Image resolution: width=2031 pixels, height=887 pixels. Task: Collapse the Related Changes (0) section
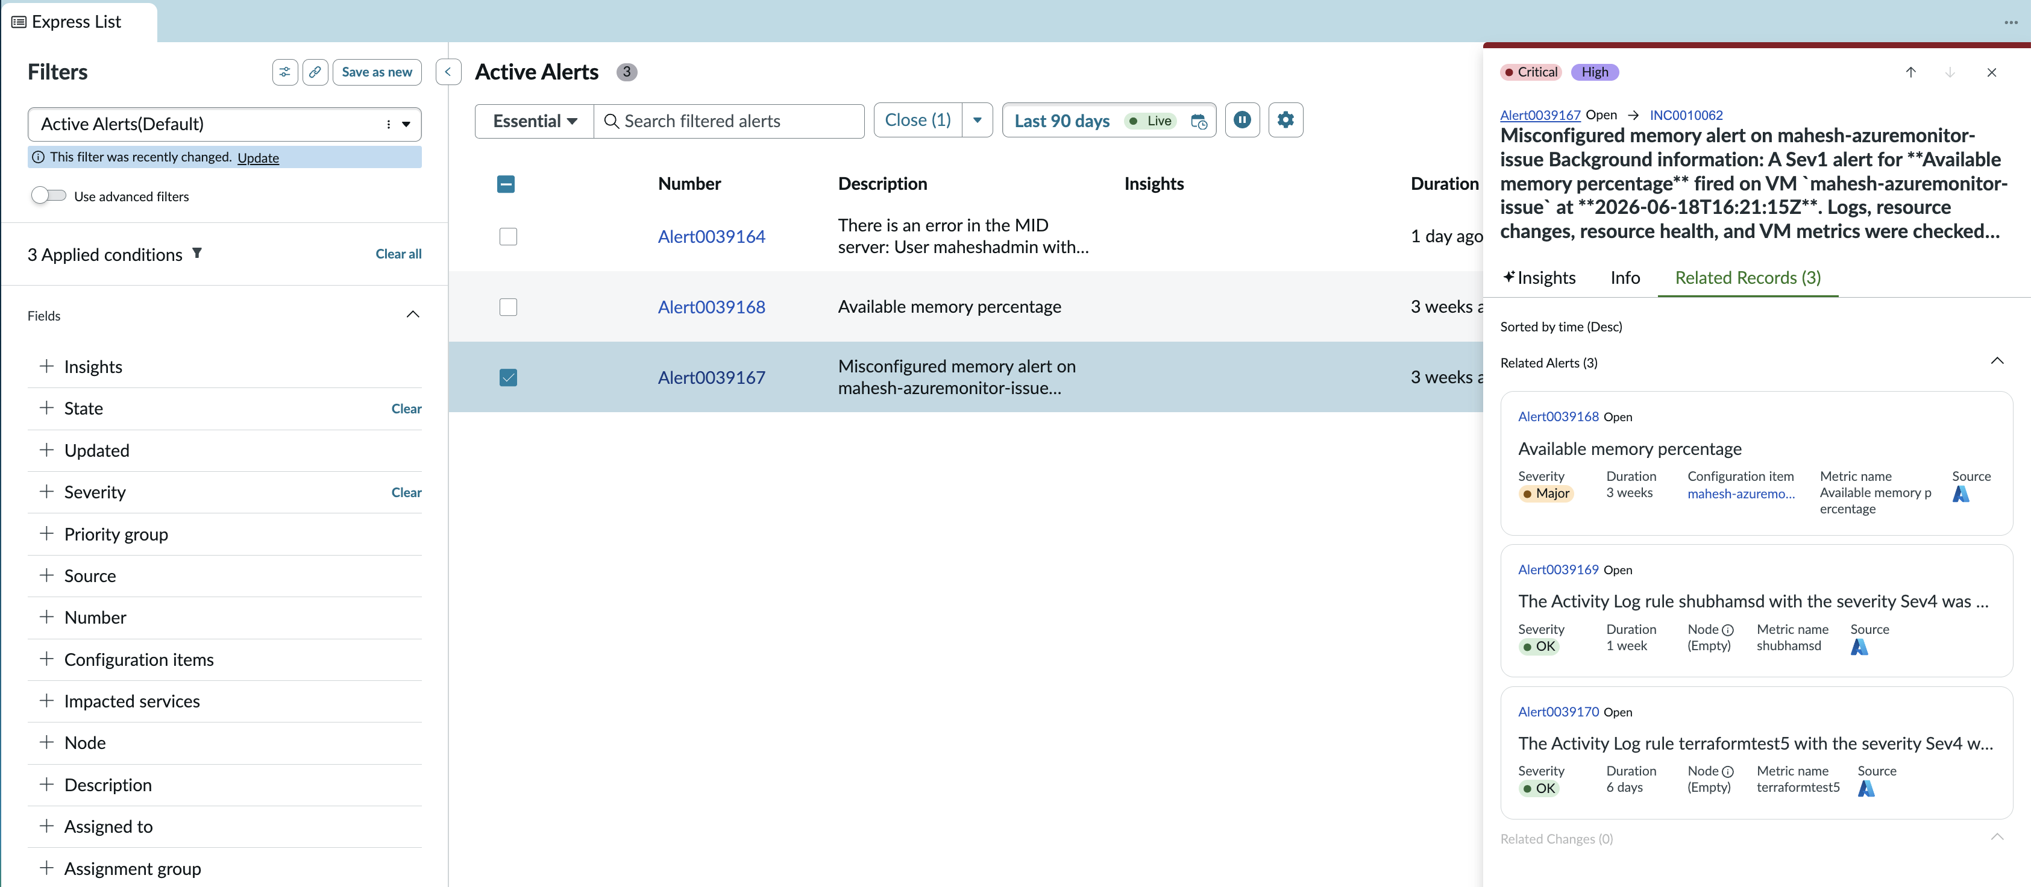coord(1996,836)
